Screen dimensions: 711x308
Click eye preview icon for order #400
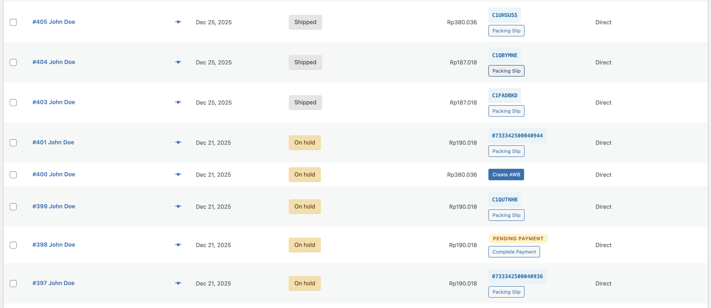(178, 175)
